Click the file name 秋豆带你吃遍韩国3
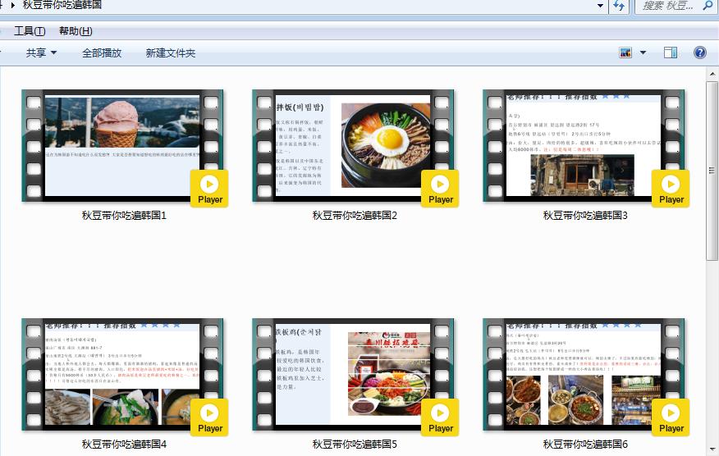This screenshot has height=456, width=719. 585,216
